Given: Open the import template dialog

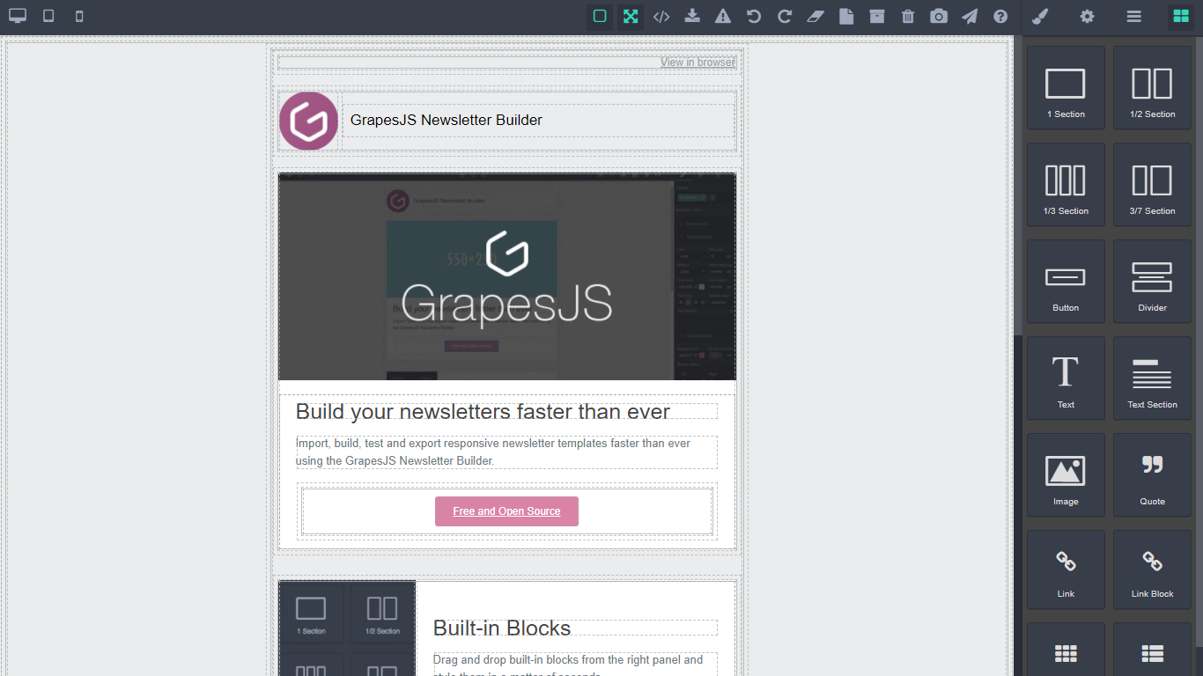Looking at the screenshot, I should (692, 16).
